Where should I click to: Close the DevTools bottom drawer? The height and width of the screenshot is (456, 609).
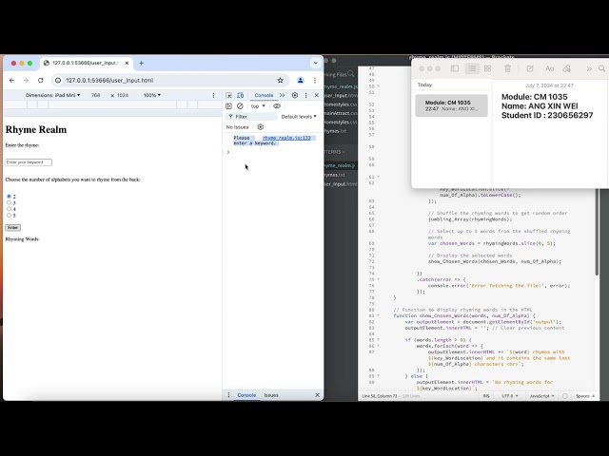pyautogui.click(x=317, y=395)
